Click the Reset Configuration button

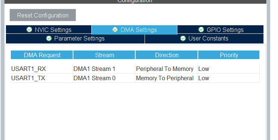pos(43,15)
